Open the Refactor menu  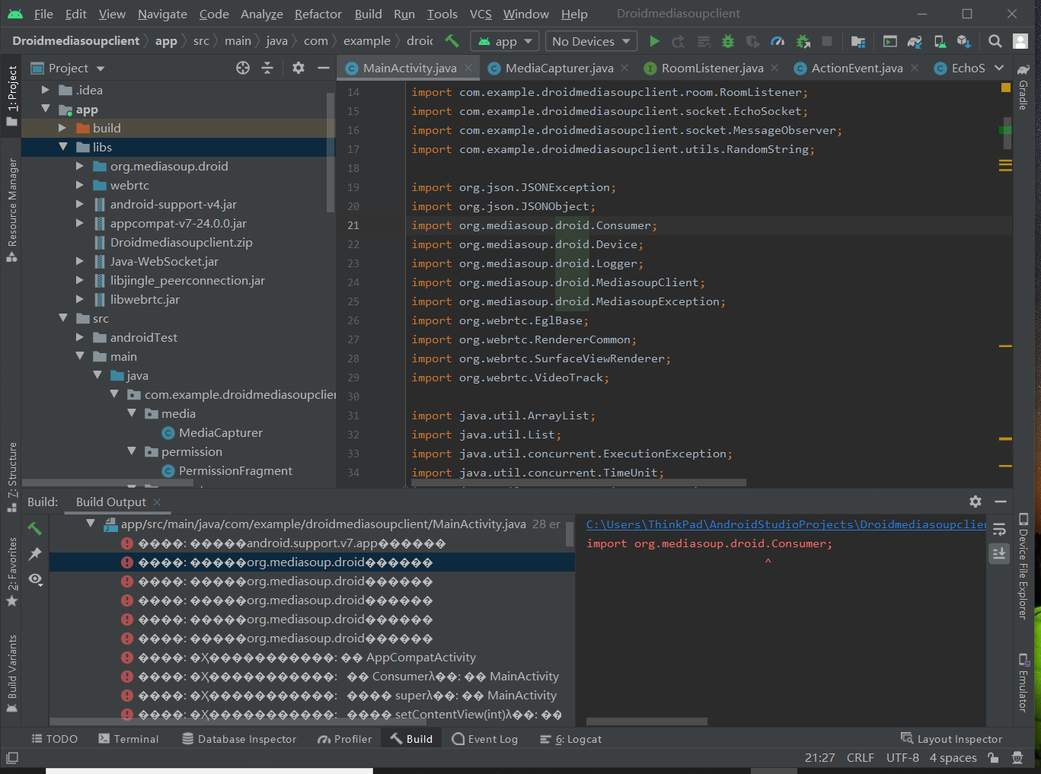[318, 14]
